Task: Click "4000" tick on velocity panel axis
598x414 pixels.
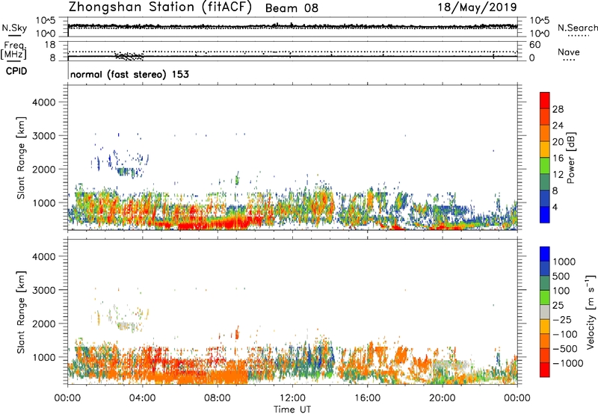Action: [x=44, y=256]
